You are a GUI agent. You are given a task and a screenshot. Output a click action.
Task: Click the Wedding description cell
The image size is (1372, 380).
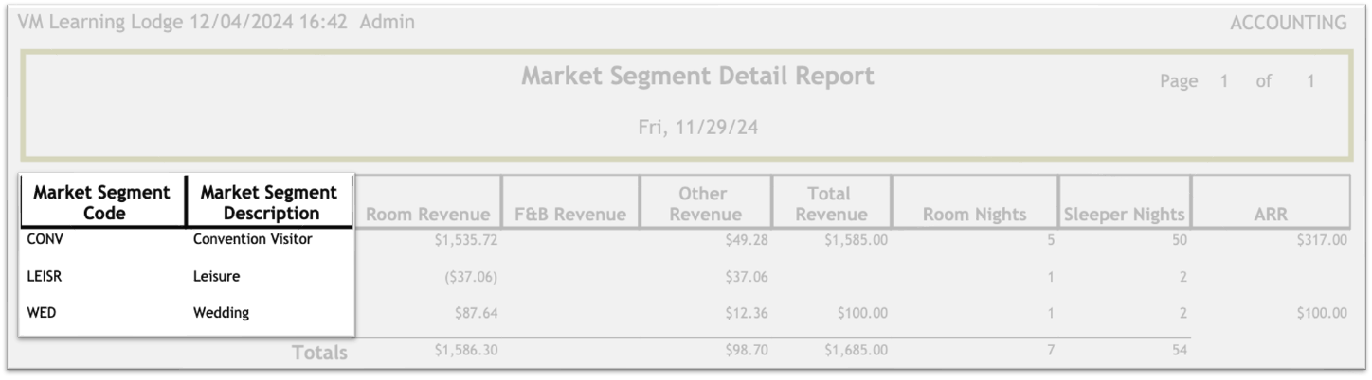coord(221,313)
